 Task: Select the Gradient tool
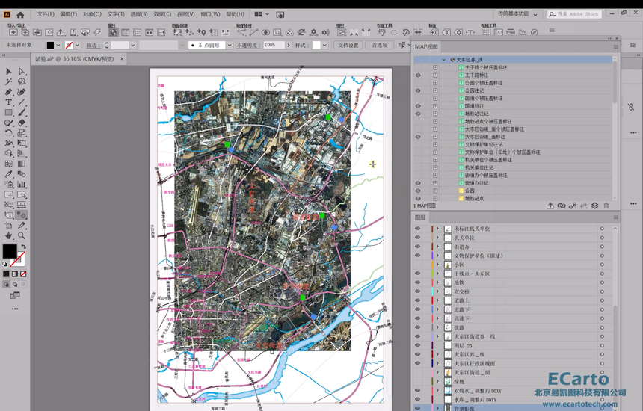click(x=22, y=164)
